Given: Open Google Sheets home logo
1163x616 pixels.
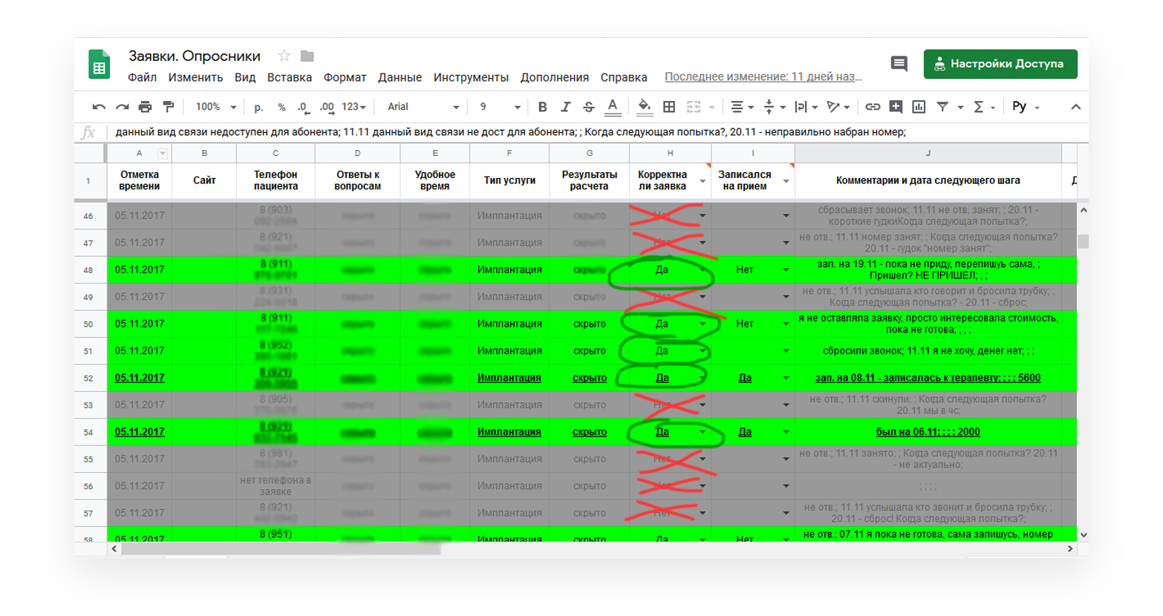Looking at the screenshot, I should [99, 64].
